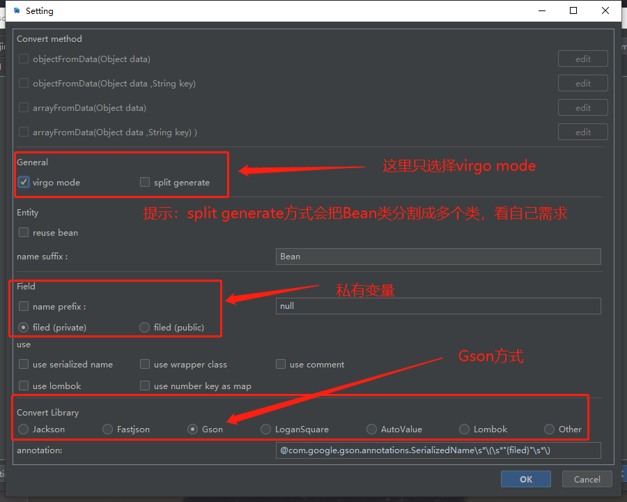Enable use comment option

pyautogui.click(x=281, y=364)
